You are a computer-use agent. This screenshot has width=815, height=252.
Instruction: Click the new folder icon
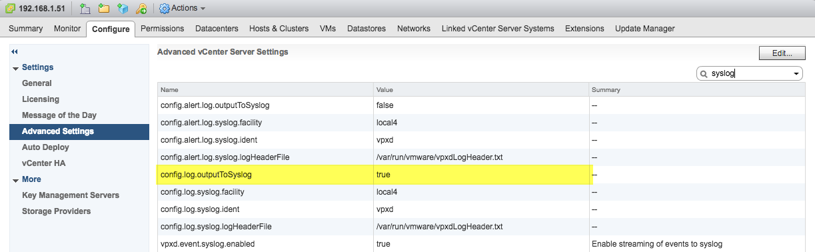tap(103, 9)
